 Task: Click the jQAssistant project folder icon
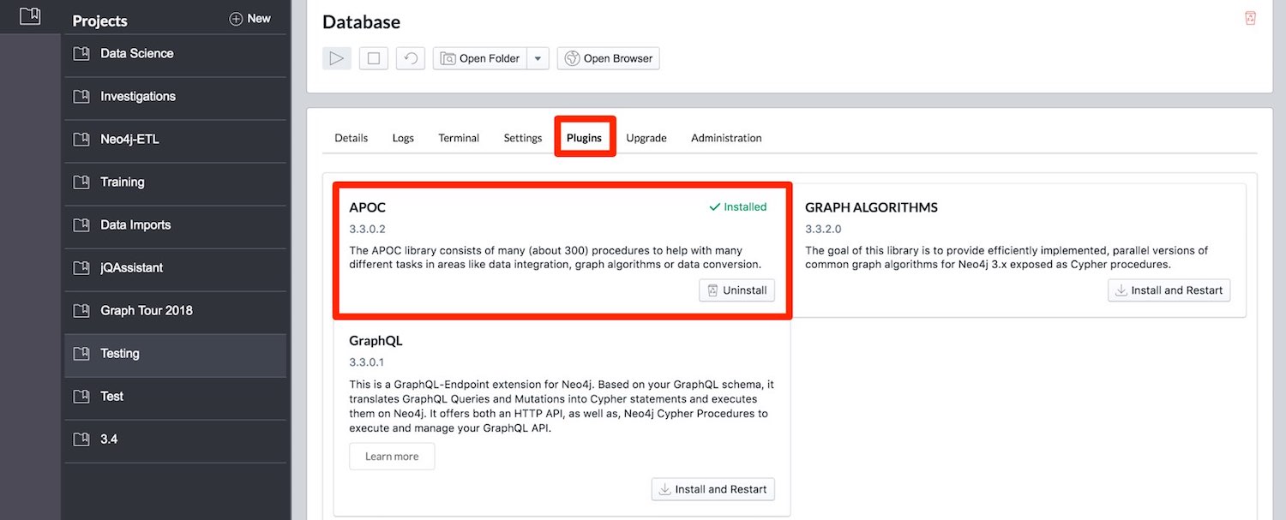tap(81, 268)
